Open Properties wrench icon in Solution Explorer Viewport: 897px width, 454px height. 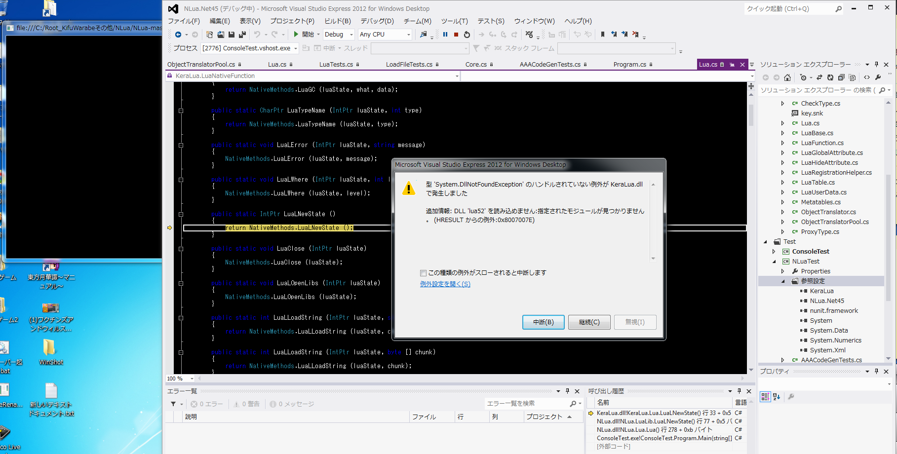[878, 77]
